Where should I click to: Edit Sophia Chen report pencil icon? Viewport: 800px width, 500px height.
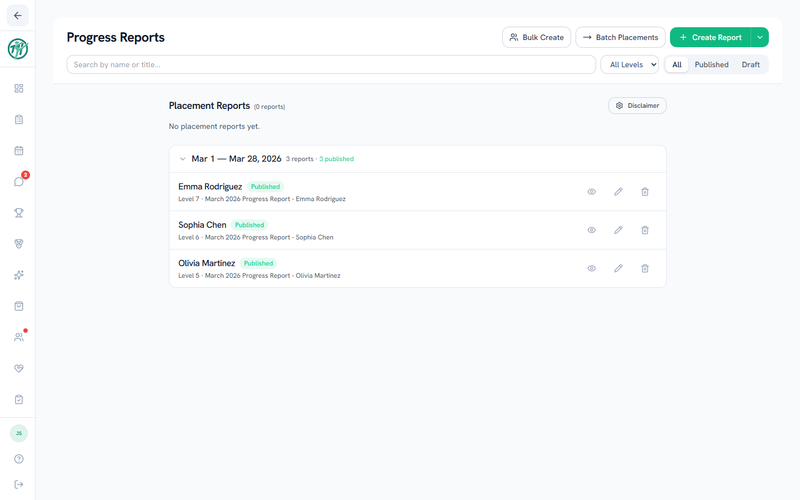(618, 230)
